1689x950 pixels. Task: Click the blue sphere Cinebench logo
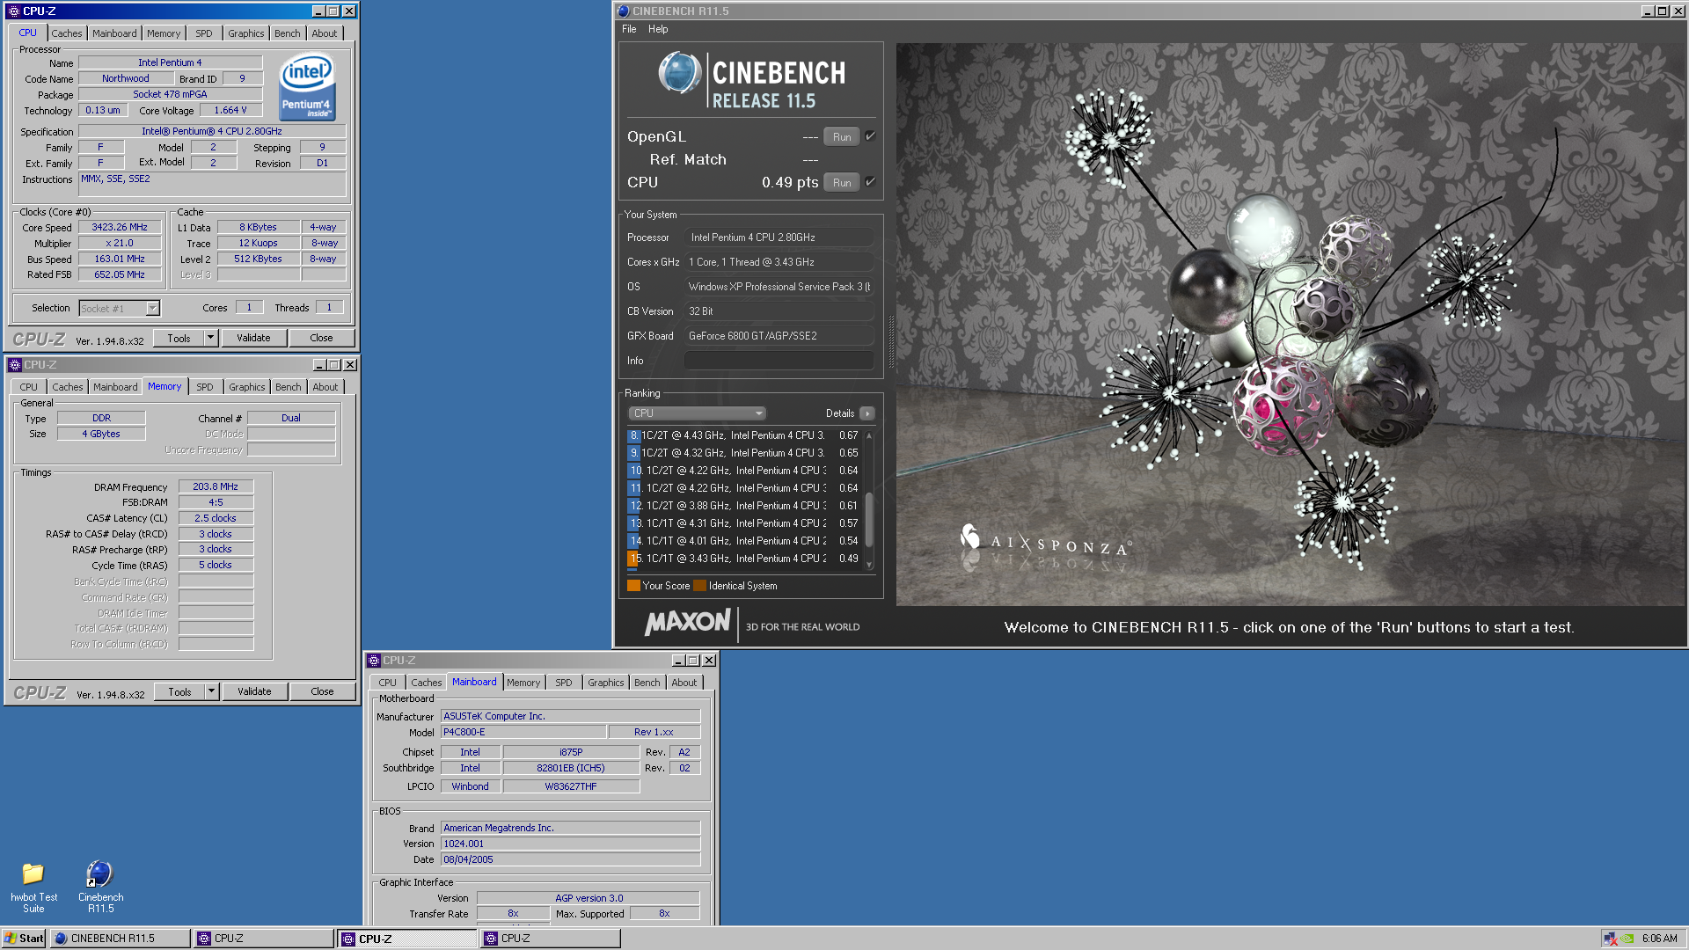[679, 73]
